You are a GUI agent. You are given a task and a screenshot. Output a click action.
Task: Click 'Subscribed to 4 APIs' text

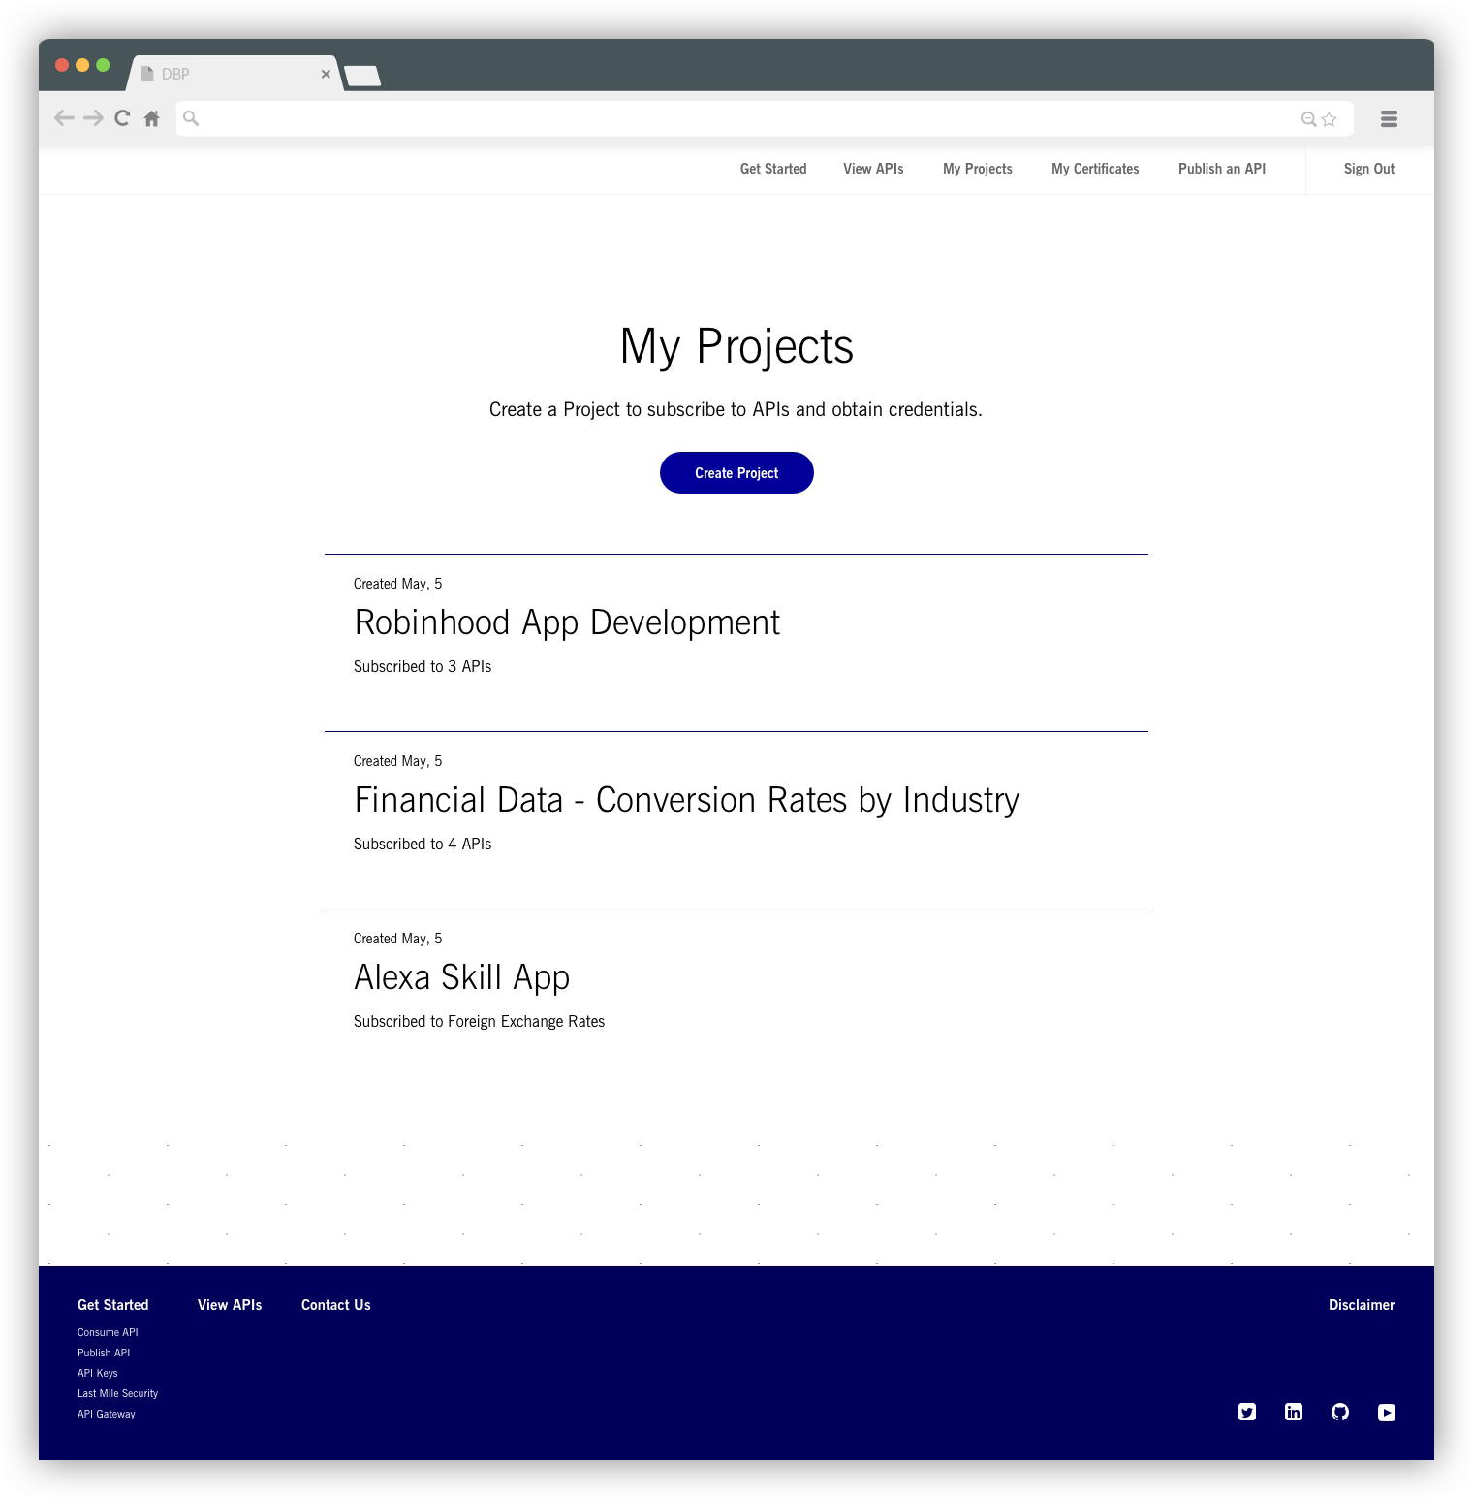[x=423, y=845]
